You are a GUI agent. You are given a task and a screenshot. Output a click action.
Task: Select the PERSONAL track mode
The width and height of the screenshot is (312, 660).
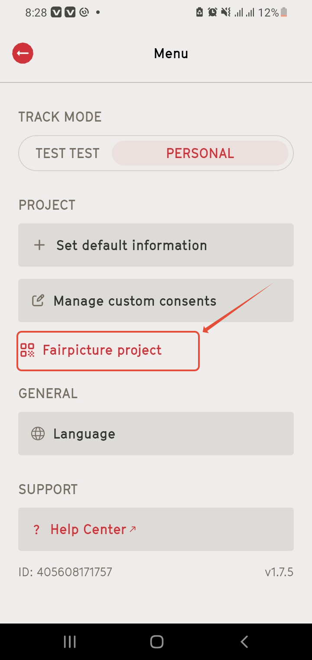pos(200,153)
